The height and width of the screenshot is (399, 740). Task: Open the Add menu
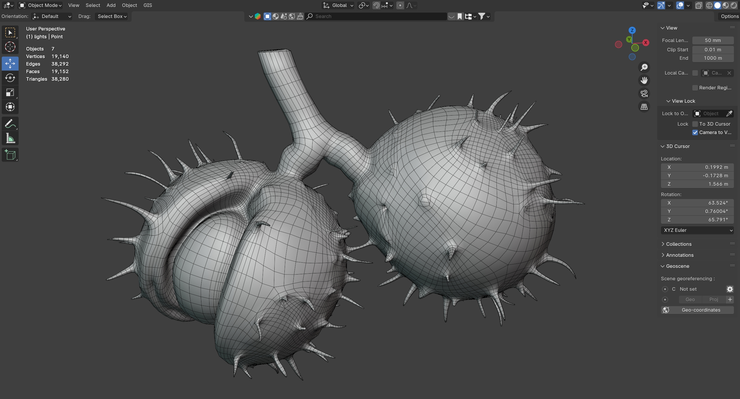click(x=111, y=5)
